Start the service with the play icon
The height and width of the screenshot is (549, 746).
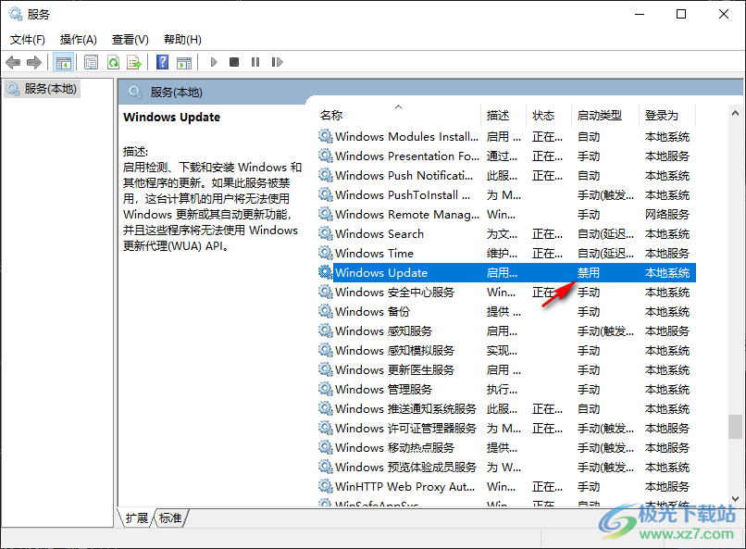(214, 62)
